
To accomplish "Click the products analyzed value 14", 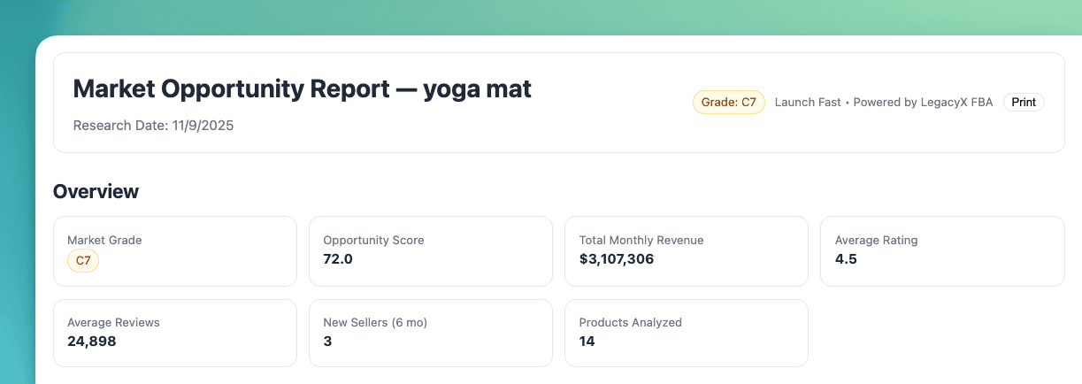I will pos(587,342).
